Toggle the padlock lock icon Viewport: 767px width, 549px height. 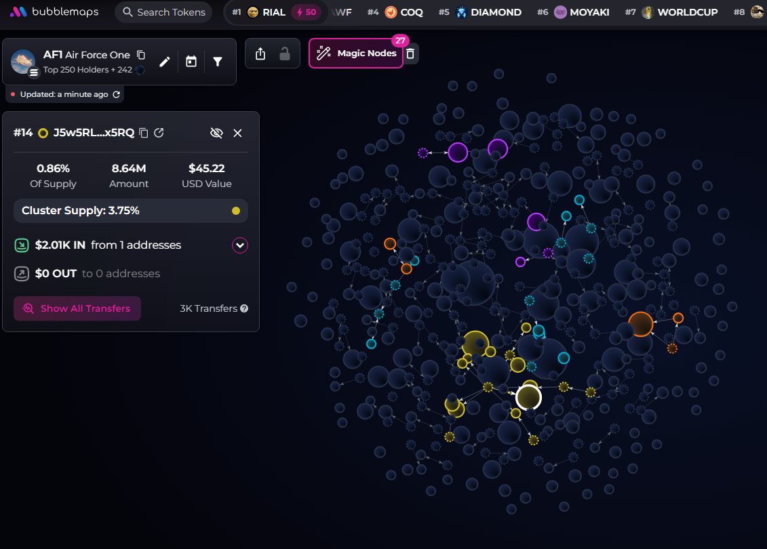click(285, 54)
